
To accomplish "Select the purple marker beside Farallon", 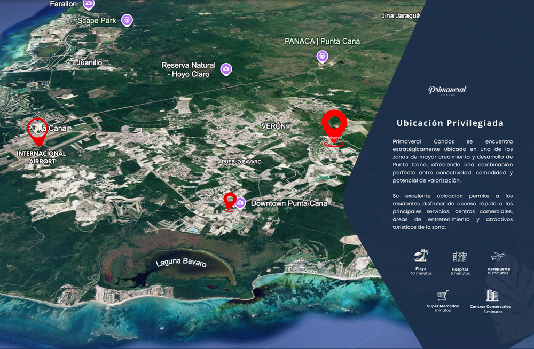I will click(89, 4).
